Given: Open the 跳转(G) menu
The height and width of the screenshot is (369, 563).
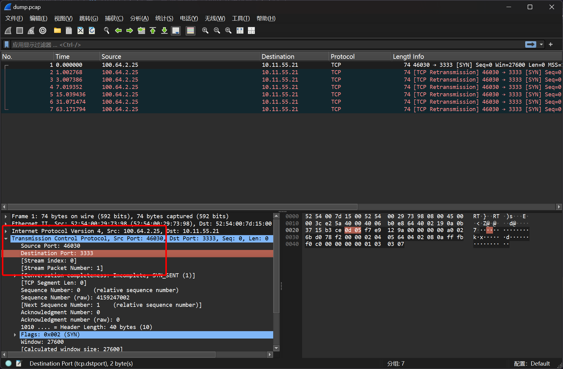Looking at the screenshot, I should tap(89, 18).
